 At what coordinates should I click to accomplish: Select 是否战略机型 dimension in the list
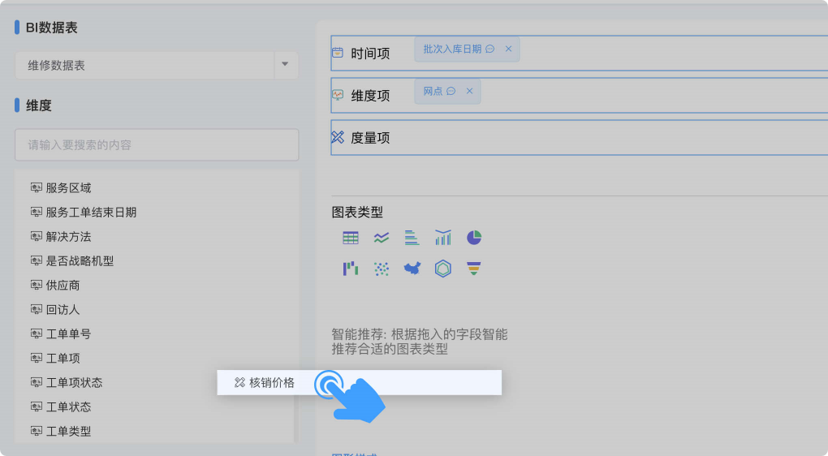72,260
